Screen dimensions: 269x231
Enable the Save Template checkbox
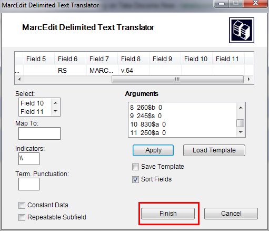[x=135, y=167]
